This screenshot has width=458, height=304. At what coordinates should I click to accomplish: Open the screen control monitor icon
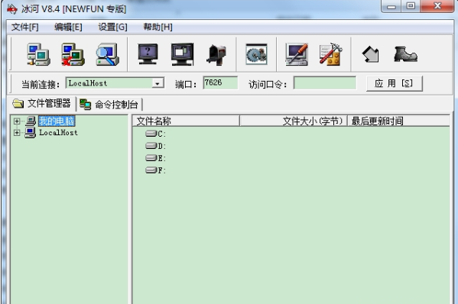tap(182, 54)
